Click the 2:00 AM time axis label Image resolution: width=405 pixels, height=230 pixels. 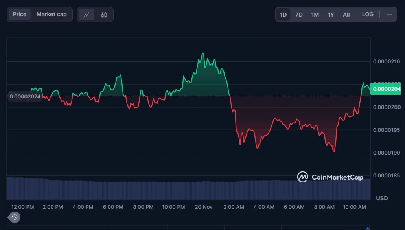[x=234, y=207]
